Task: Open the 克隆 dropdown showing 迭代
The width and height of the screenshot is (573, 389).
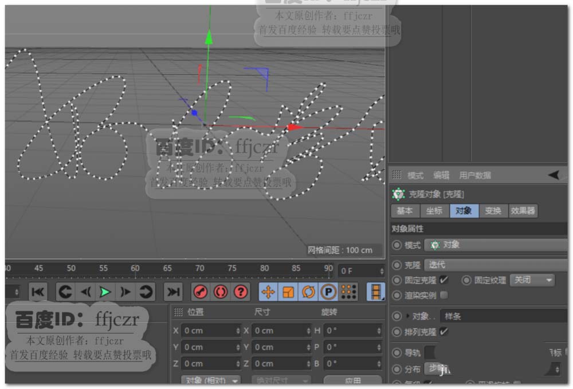Action: pos(496,265)
